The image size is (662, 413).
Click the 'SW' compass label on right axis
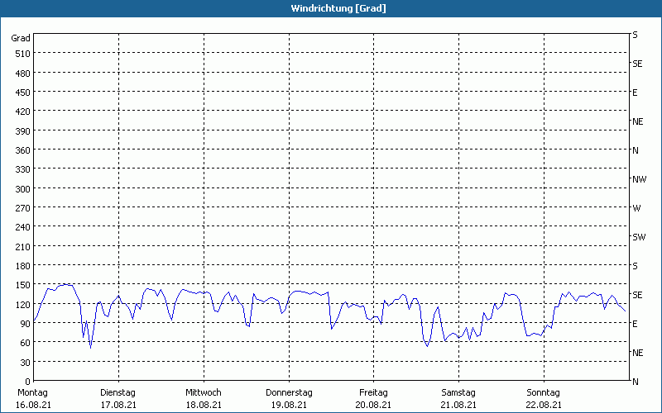click(639, 237)
